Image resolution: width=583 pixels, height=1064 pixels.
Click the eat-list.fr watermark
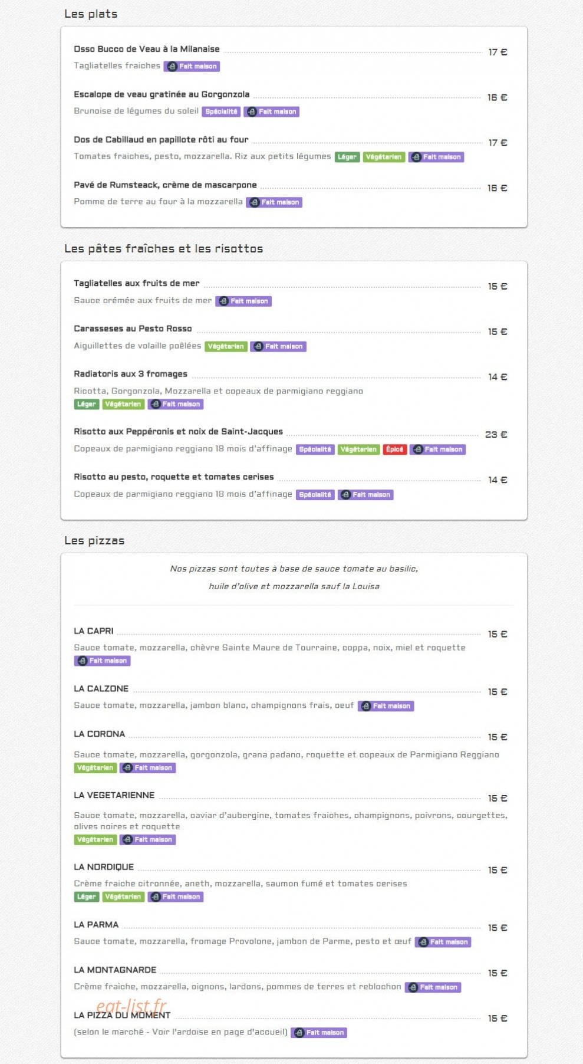point(131,1006)
